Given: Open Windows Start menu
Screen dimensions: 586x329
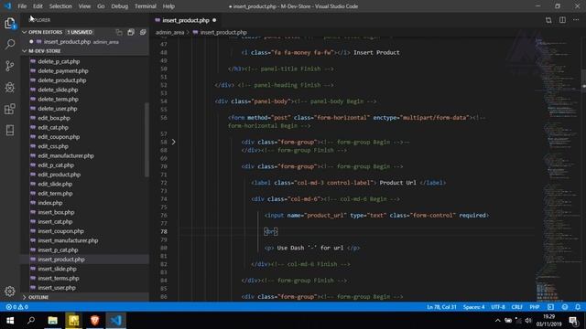Looking at the screenshot, I should pyautogui.click(x=10, y=321).
